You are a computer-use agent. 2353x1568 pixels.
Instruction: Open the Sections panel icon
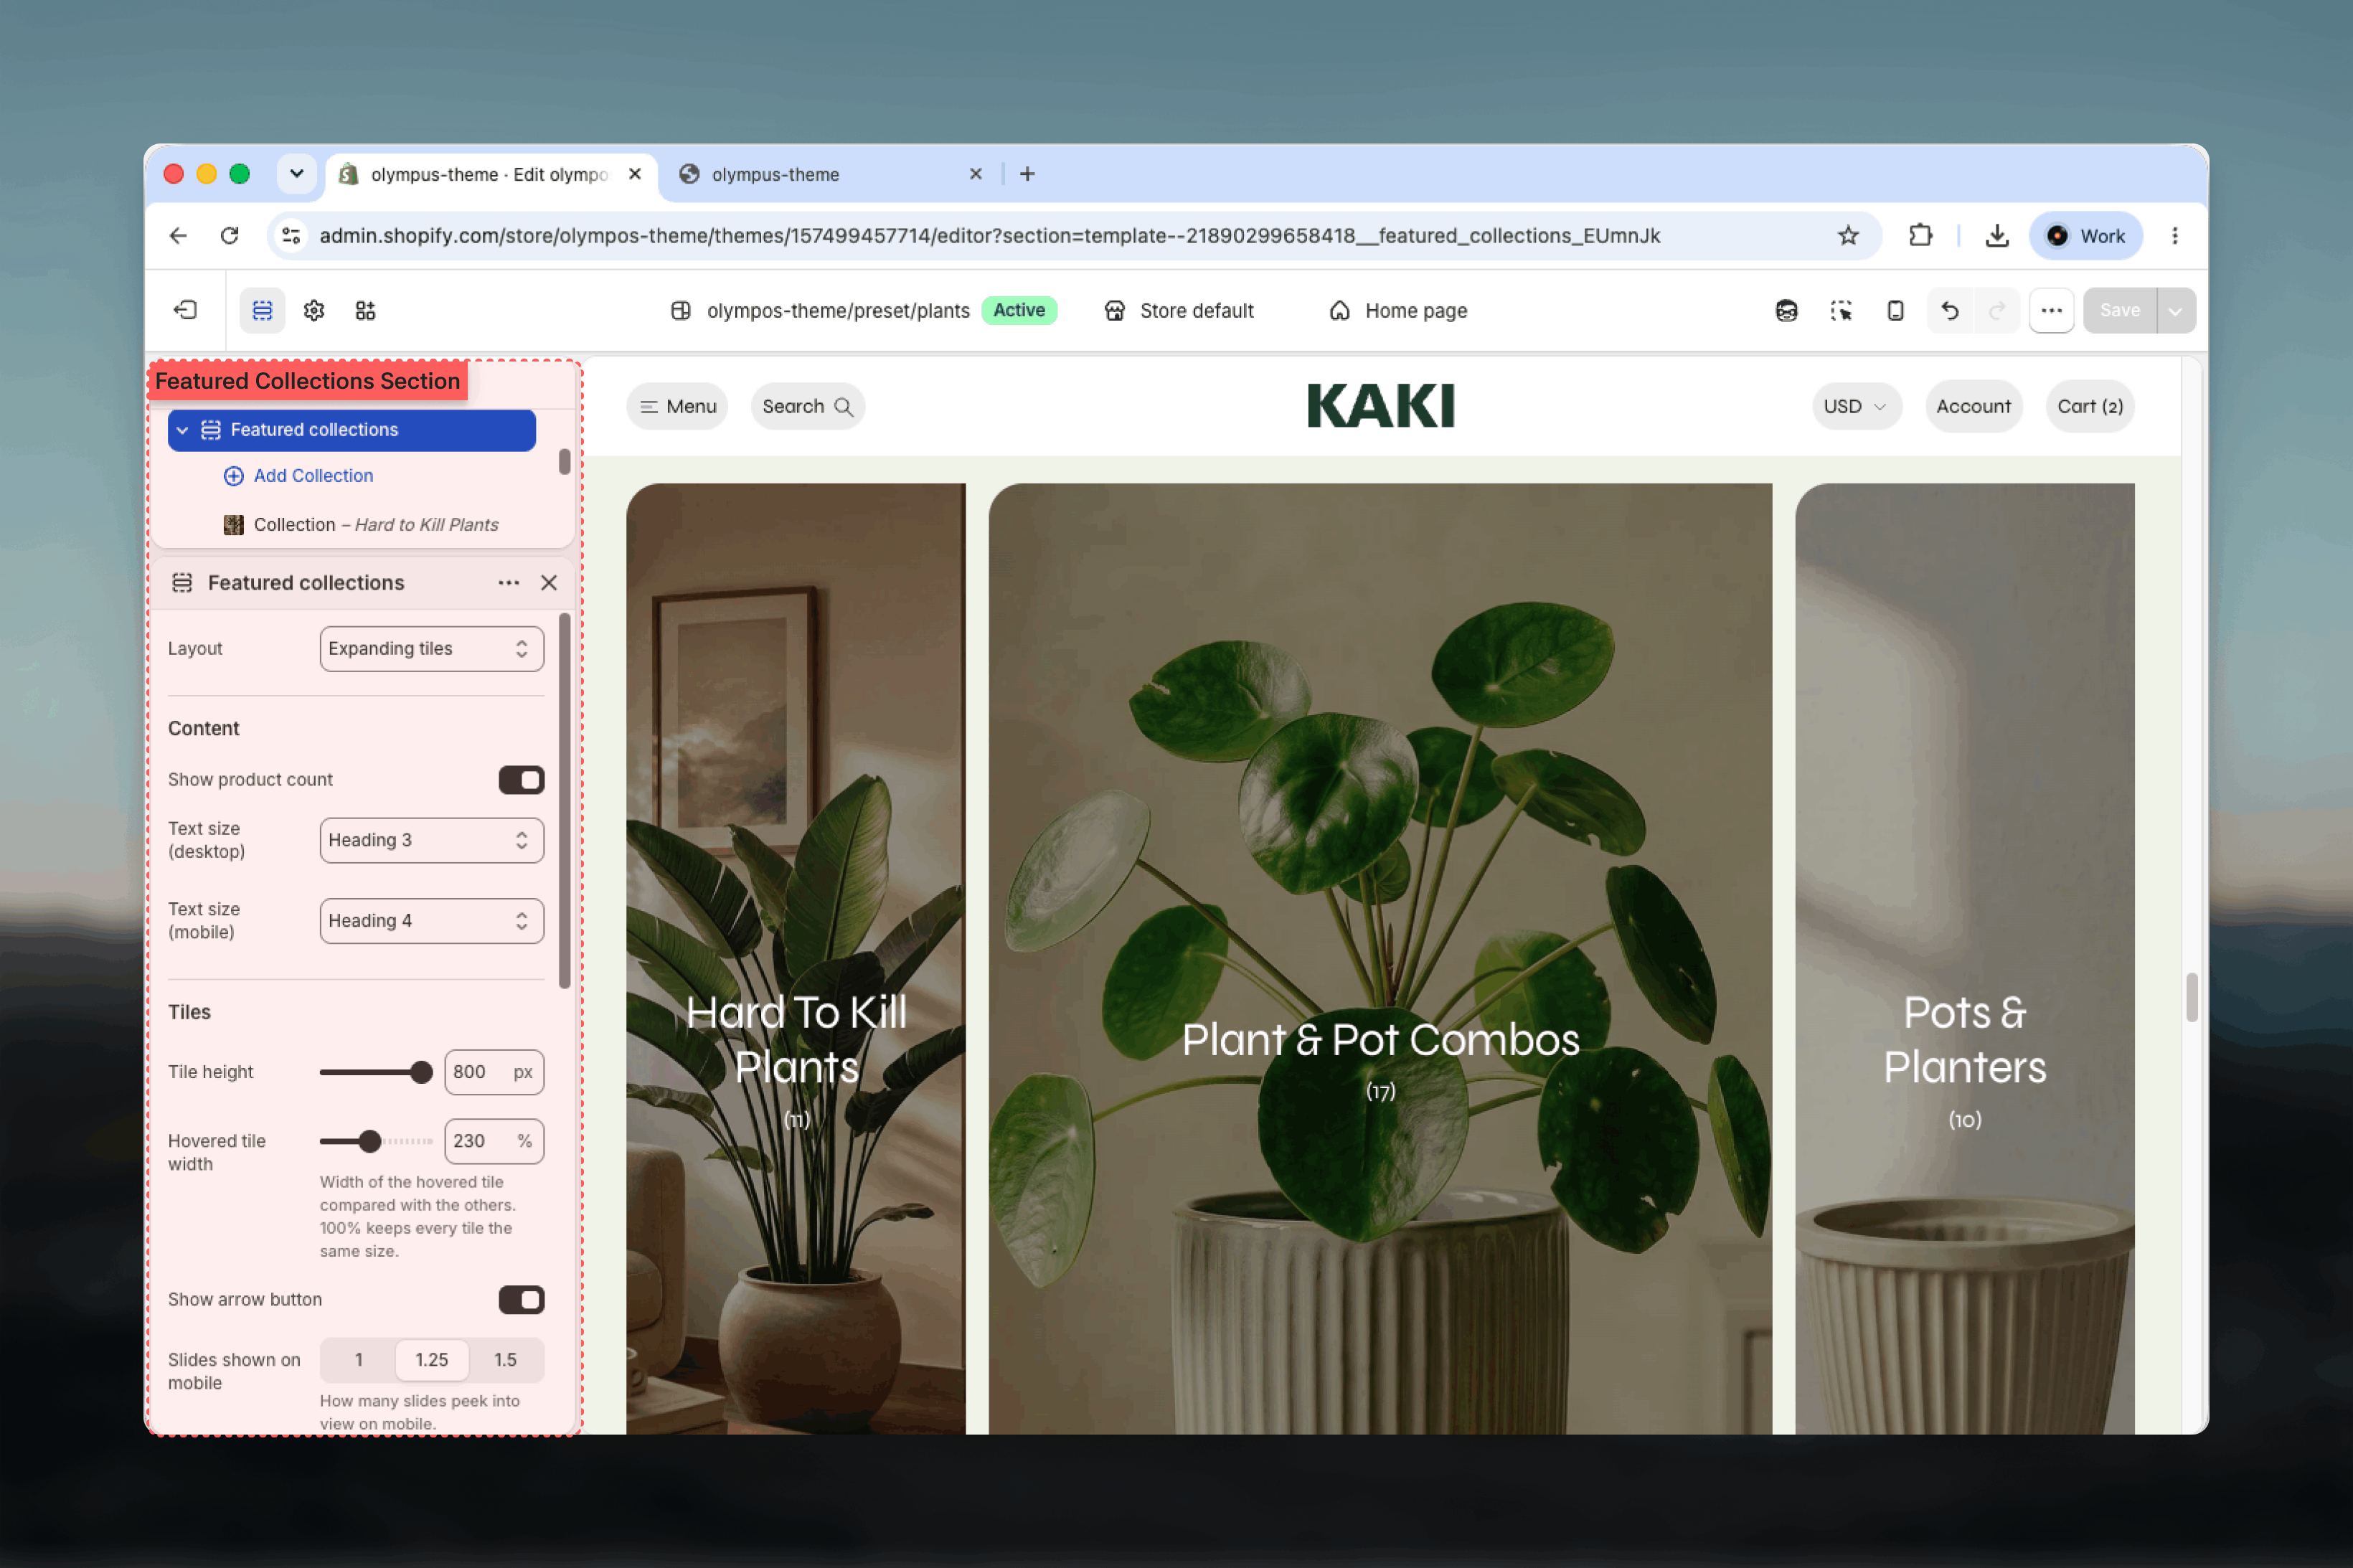coord(262,310)
